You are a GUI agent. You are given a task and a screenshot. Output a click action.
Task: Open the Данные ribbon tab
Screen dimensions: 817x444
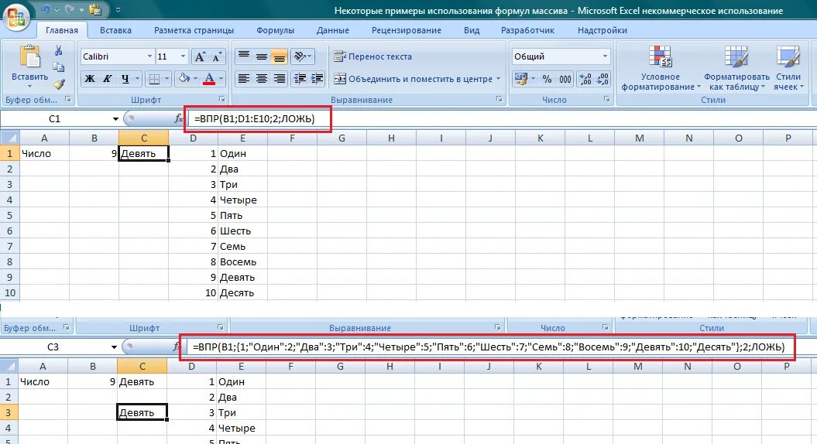coord(332,30)
